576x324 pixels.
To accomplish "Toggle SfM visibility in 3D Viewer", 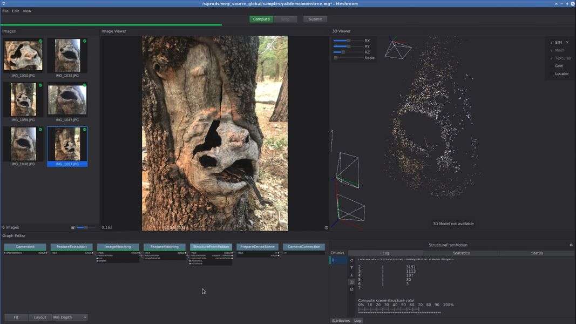I will [551, 42].
